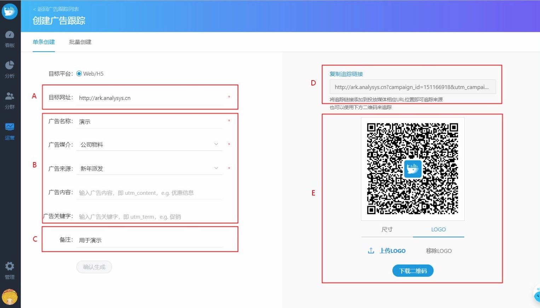This screenshot has height=308, width=540.
Task: Click the 移除LOGO link
Action: click(x=439, y=251)
